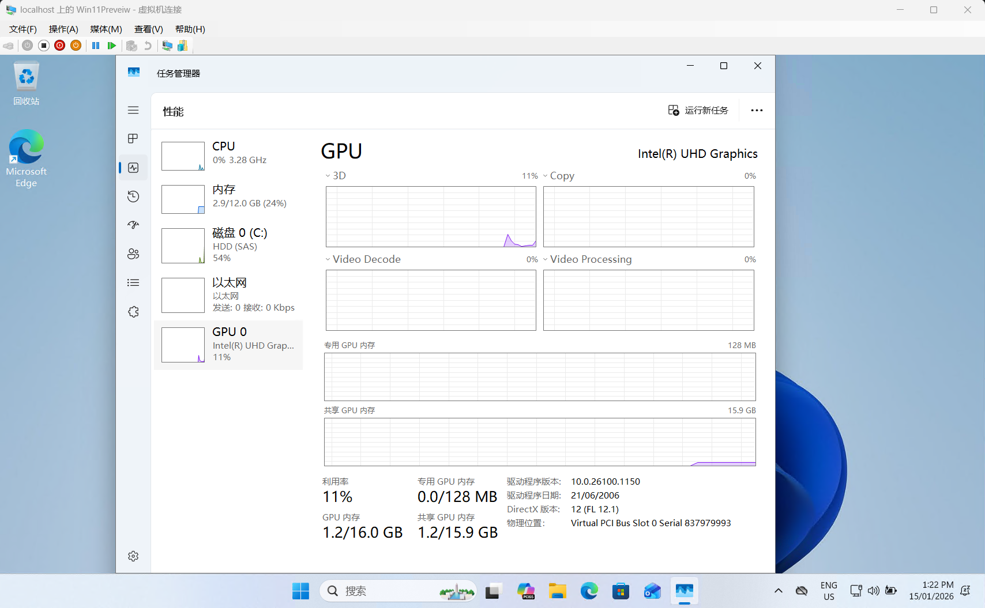985x608 pixels.
Task: Open the 媒体(M) menu
Action: pos(106,29)
